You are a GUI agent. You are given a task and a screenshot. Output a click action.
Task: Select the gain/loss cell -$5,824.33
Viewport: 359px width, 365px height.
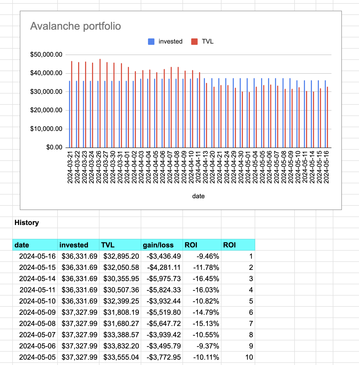162,290
